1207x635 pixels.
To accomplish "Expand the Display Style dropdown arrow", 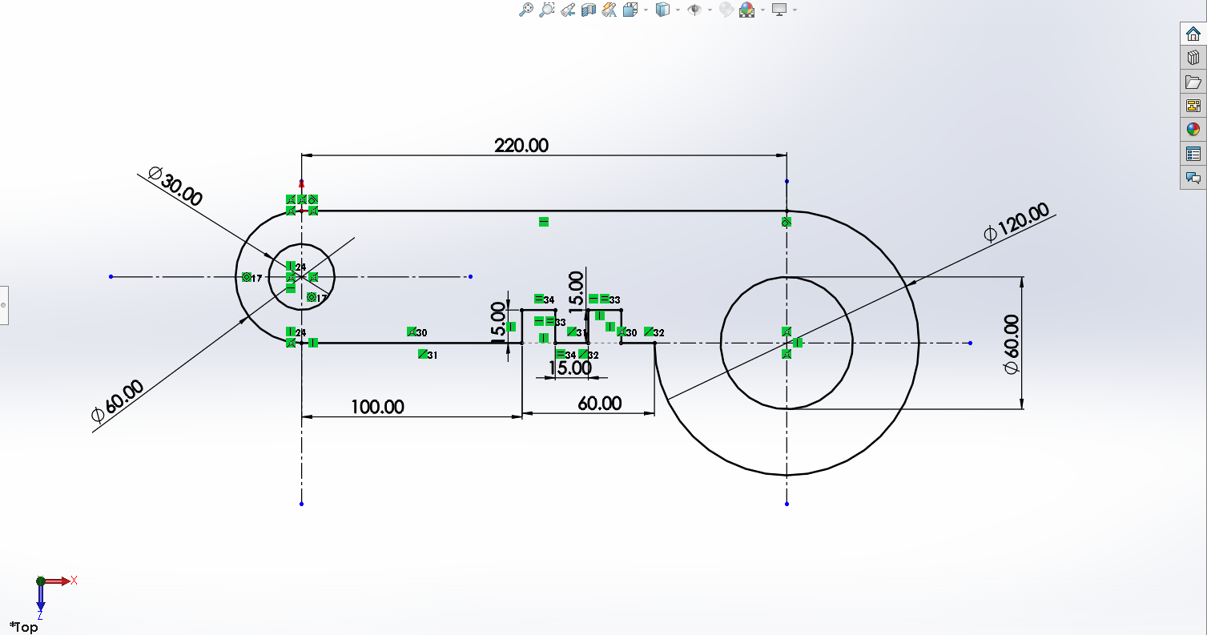I will (678, 10).
